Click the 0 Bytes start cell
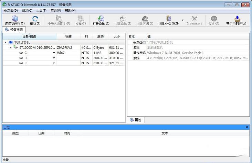Screen dimensions: 252x163 (x=100, y=48)
